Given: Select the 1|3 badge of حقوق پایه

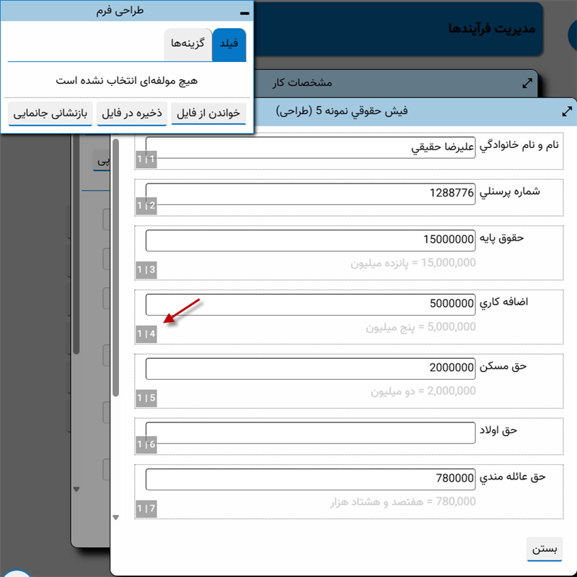Looking at the screenshot, I should (x=146, y=270).
